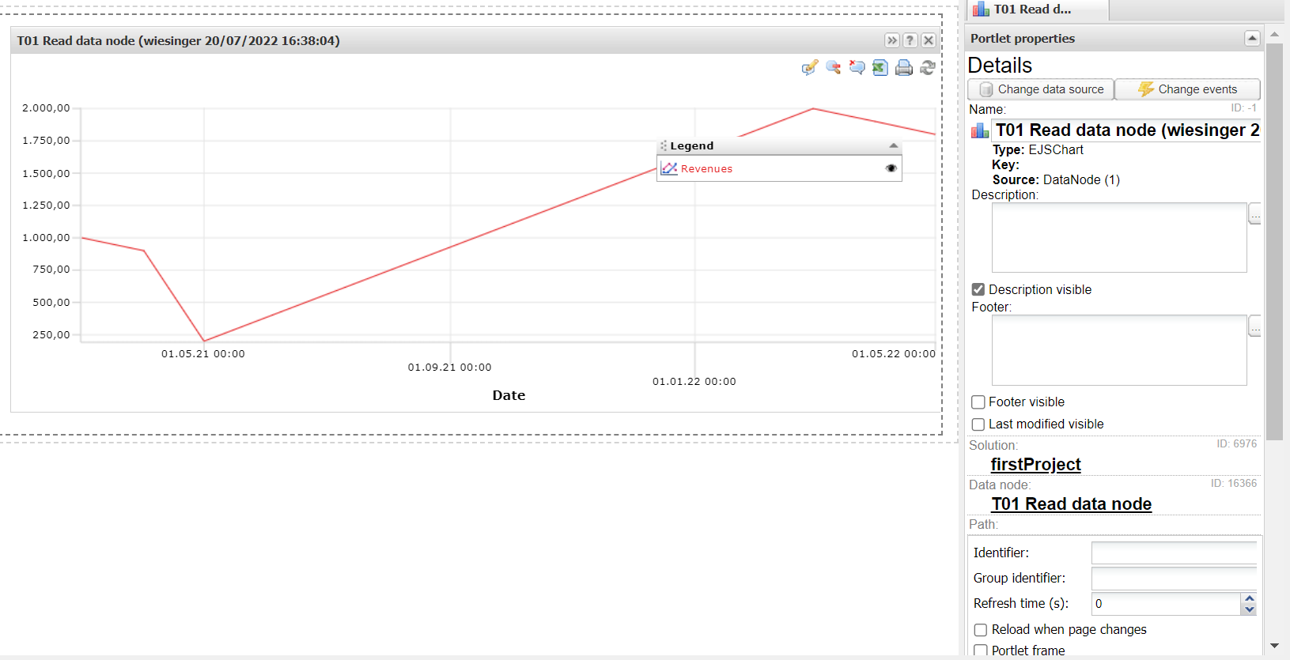Click the Refresh time input field

1166,603
